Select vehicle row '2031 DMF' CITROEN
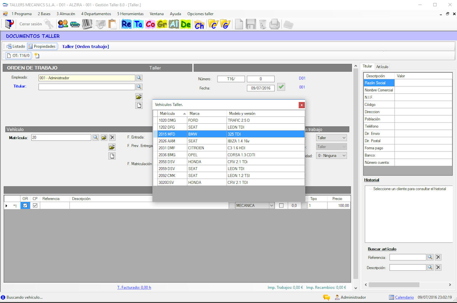This screenshot has width=457, height=303. (x=229, y=148)
